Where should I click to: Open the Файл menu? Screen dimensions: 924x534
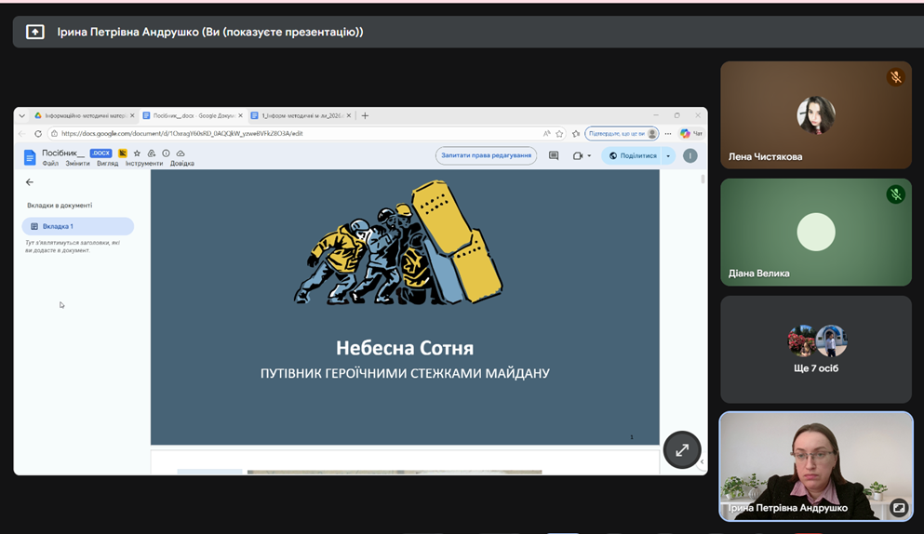[x=50, y=164]
